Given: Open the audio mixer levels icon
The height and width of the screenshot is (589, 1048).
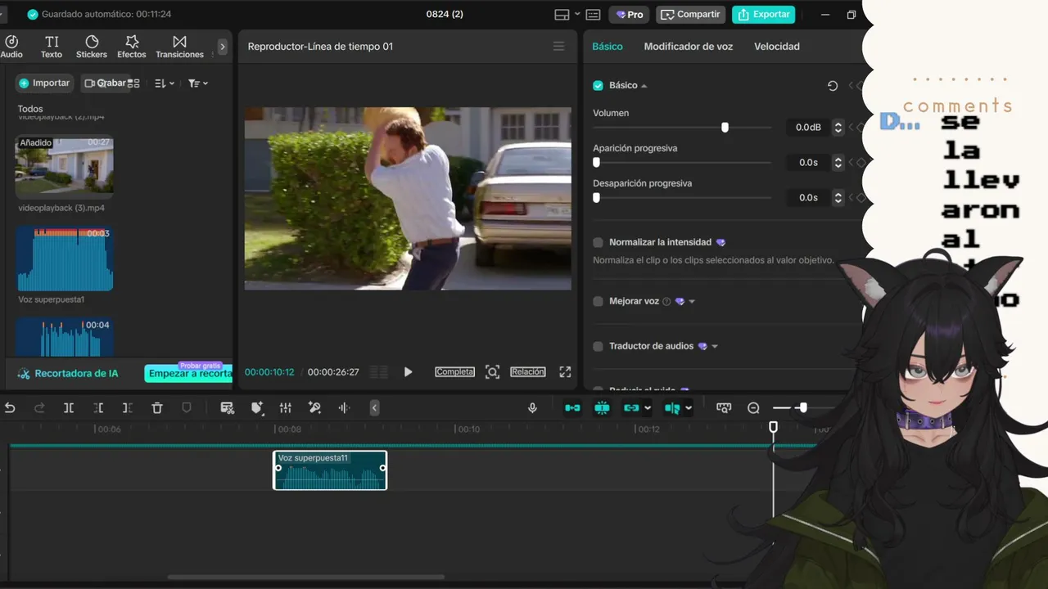Looking at the screenshot, I should [x=285, y=407].
